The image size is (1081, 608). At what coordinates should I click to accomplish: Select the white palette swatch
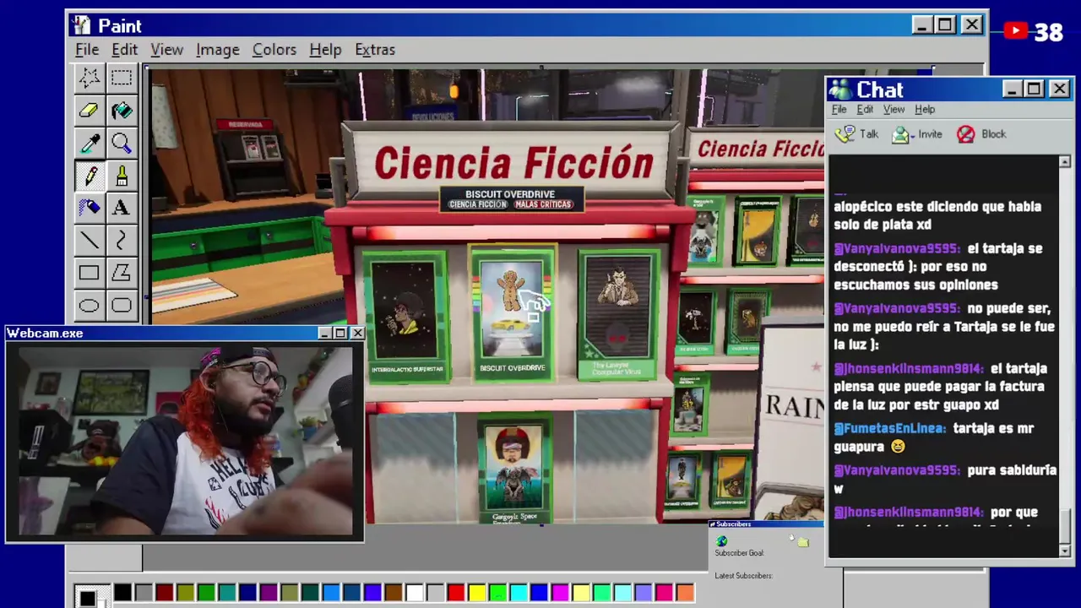click(x=415, y=593)
